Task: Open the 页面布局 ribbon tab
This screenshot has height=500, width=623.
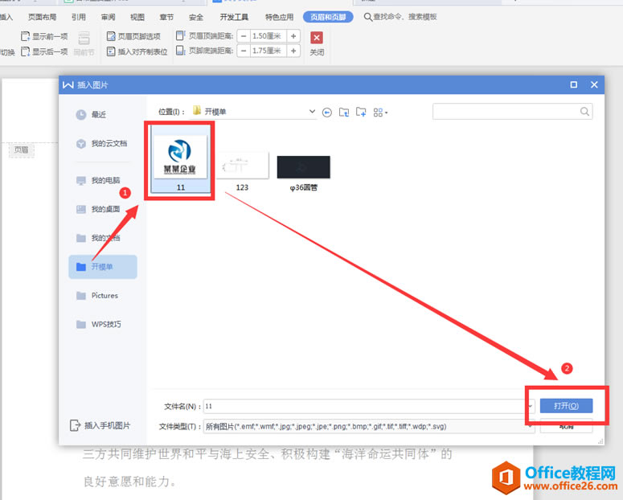Action: [x=42, y=17]
